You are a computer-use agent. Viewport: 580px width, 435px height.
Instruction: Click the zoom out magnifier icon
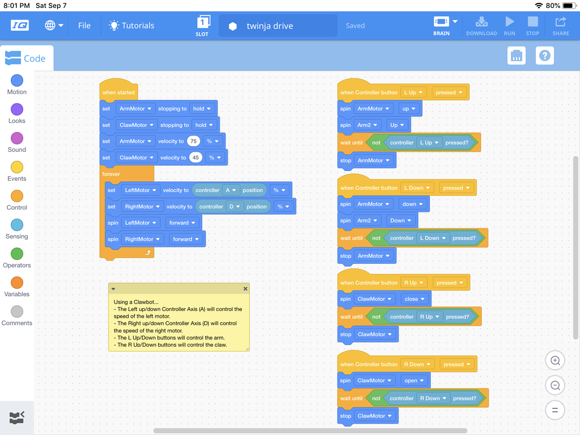555,385
